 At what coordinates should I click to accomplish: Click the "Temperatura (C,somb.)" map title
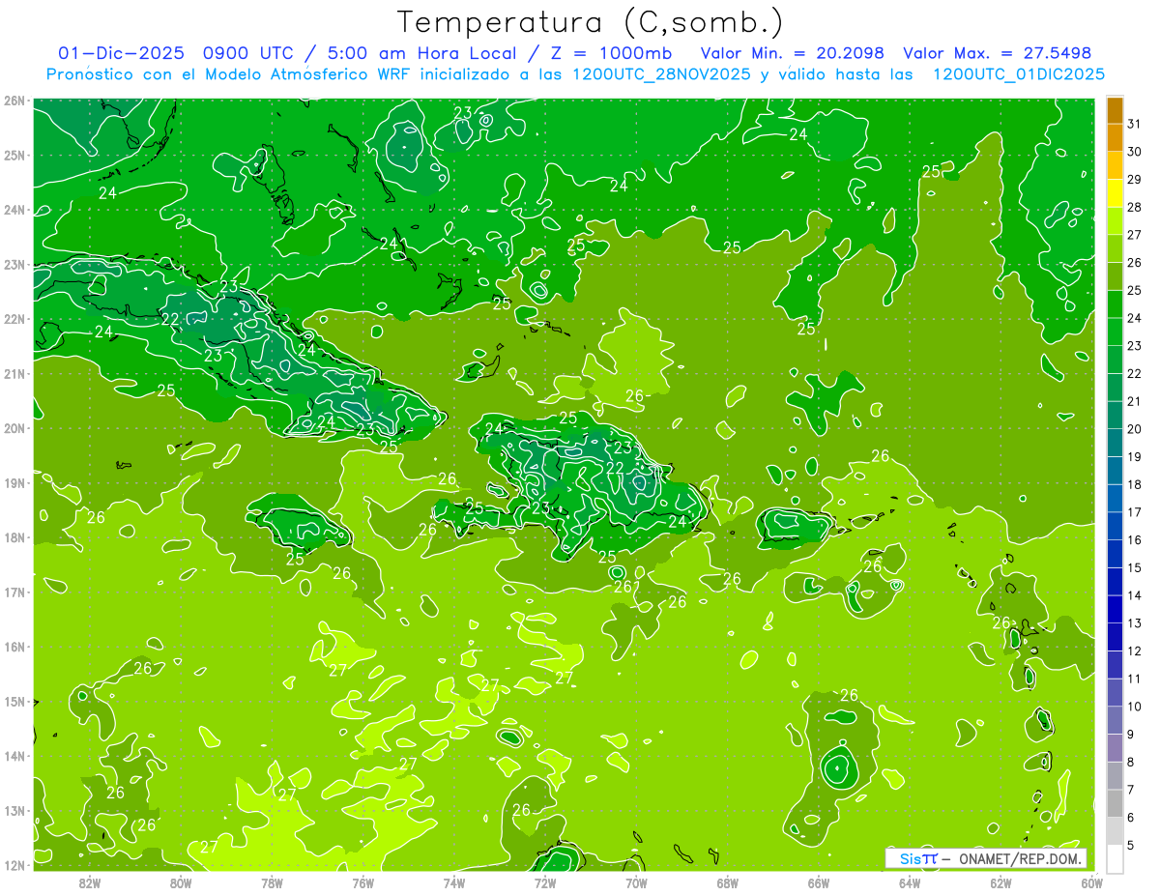(590, 22)
